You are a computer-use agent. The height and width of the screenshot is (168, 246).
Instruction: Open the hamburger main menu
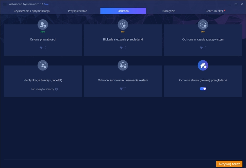[5, 4]
